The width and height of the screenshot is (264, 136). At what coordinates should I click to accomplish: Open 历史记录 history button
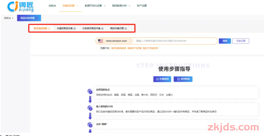[241, 41]
